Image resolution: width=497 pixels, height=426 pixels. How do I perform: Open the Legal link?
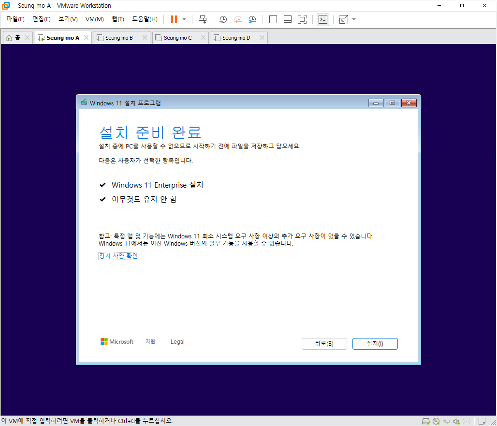click(x=177, y=342)
